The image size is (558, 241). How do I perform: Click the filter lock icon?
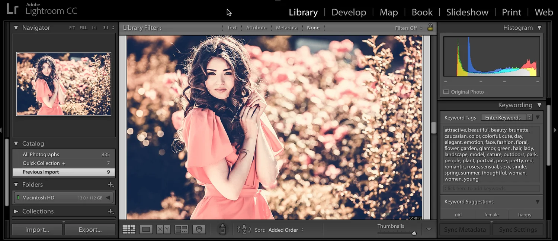point(430,27)
